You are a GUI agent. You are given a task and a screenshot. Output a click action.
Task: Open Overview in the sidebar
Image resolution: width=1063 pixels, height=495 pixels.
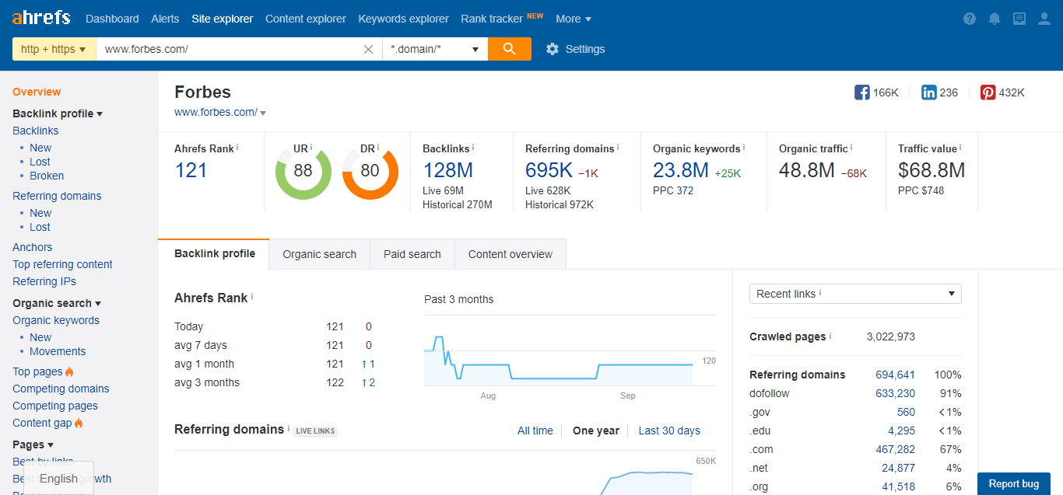tap(37, 92)
